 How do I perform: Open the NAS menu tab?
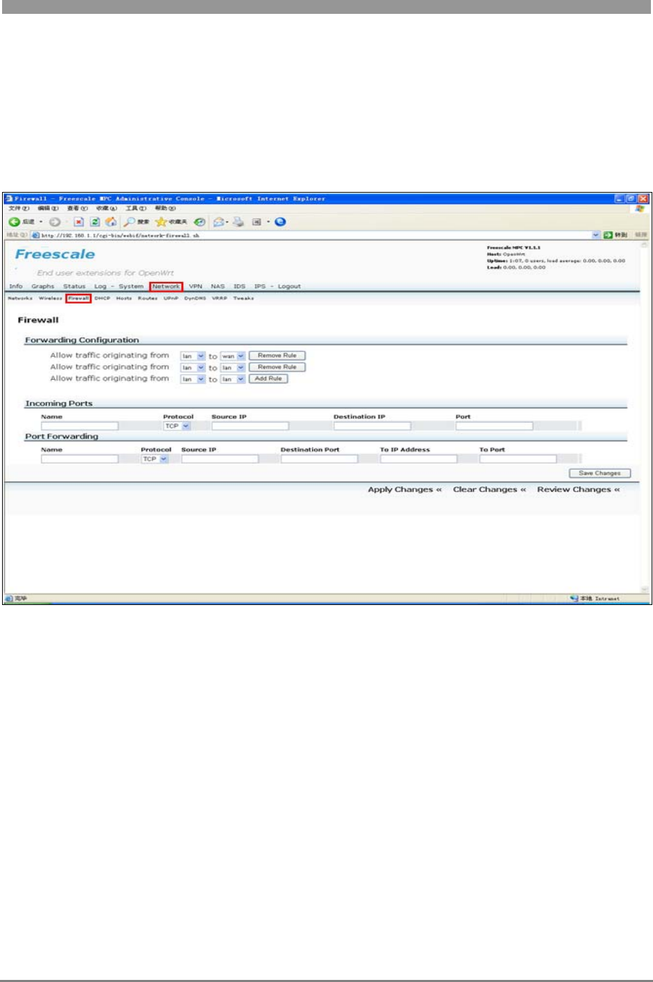(218, 286)
